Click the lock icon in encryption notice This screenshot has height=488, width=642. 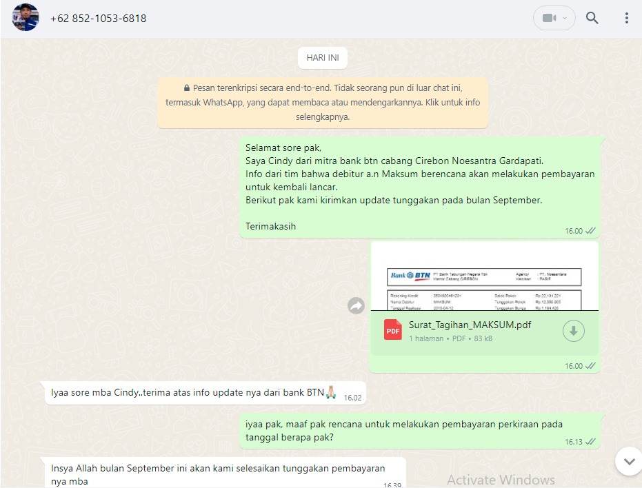(x=186, y=89)
